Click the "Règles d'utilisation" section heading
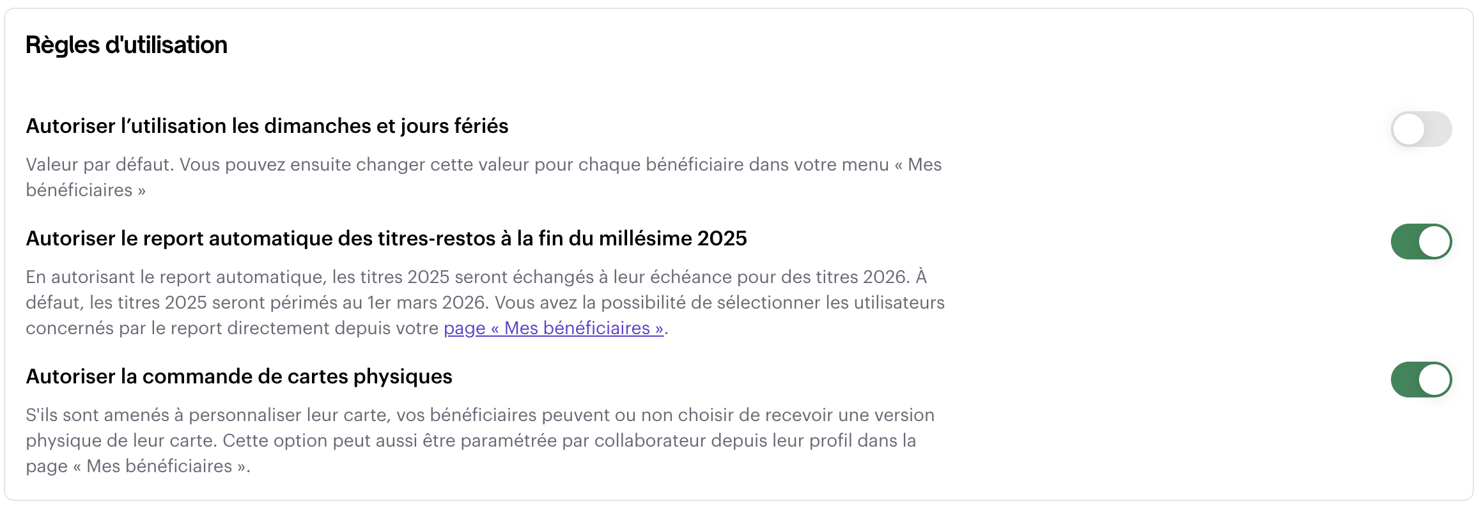The image size is (1483, 515). coord(127,45)
